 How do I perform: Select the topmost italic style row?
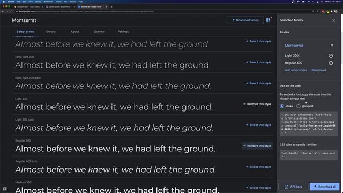point(258,41)
